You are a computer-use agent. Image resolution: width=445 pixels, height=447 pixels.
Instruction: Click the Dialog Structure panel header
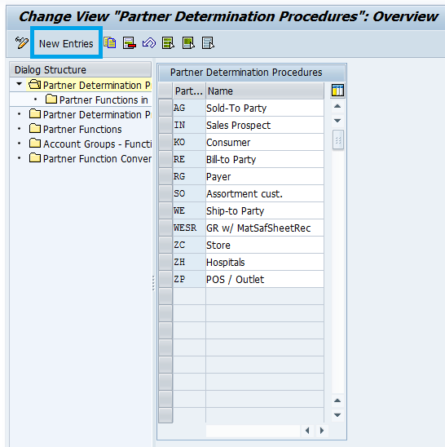point(81,69)
